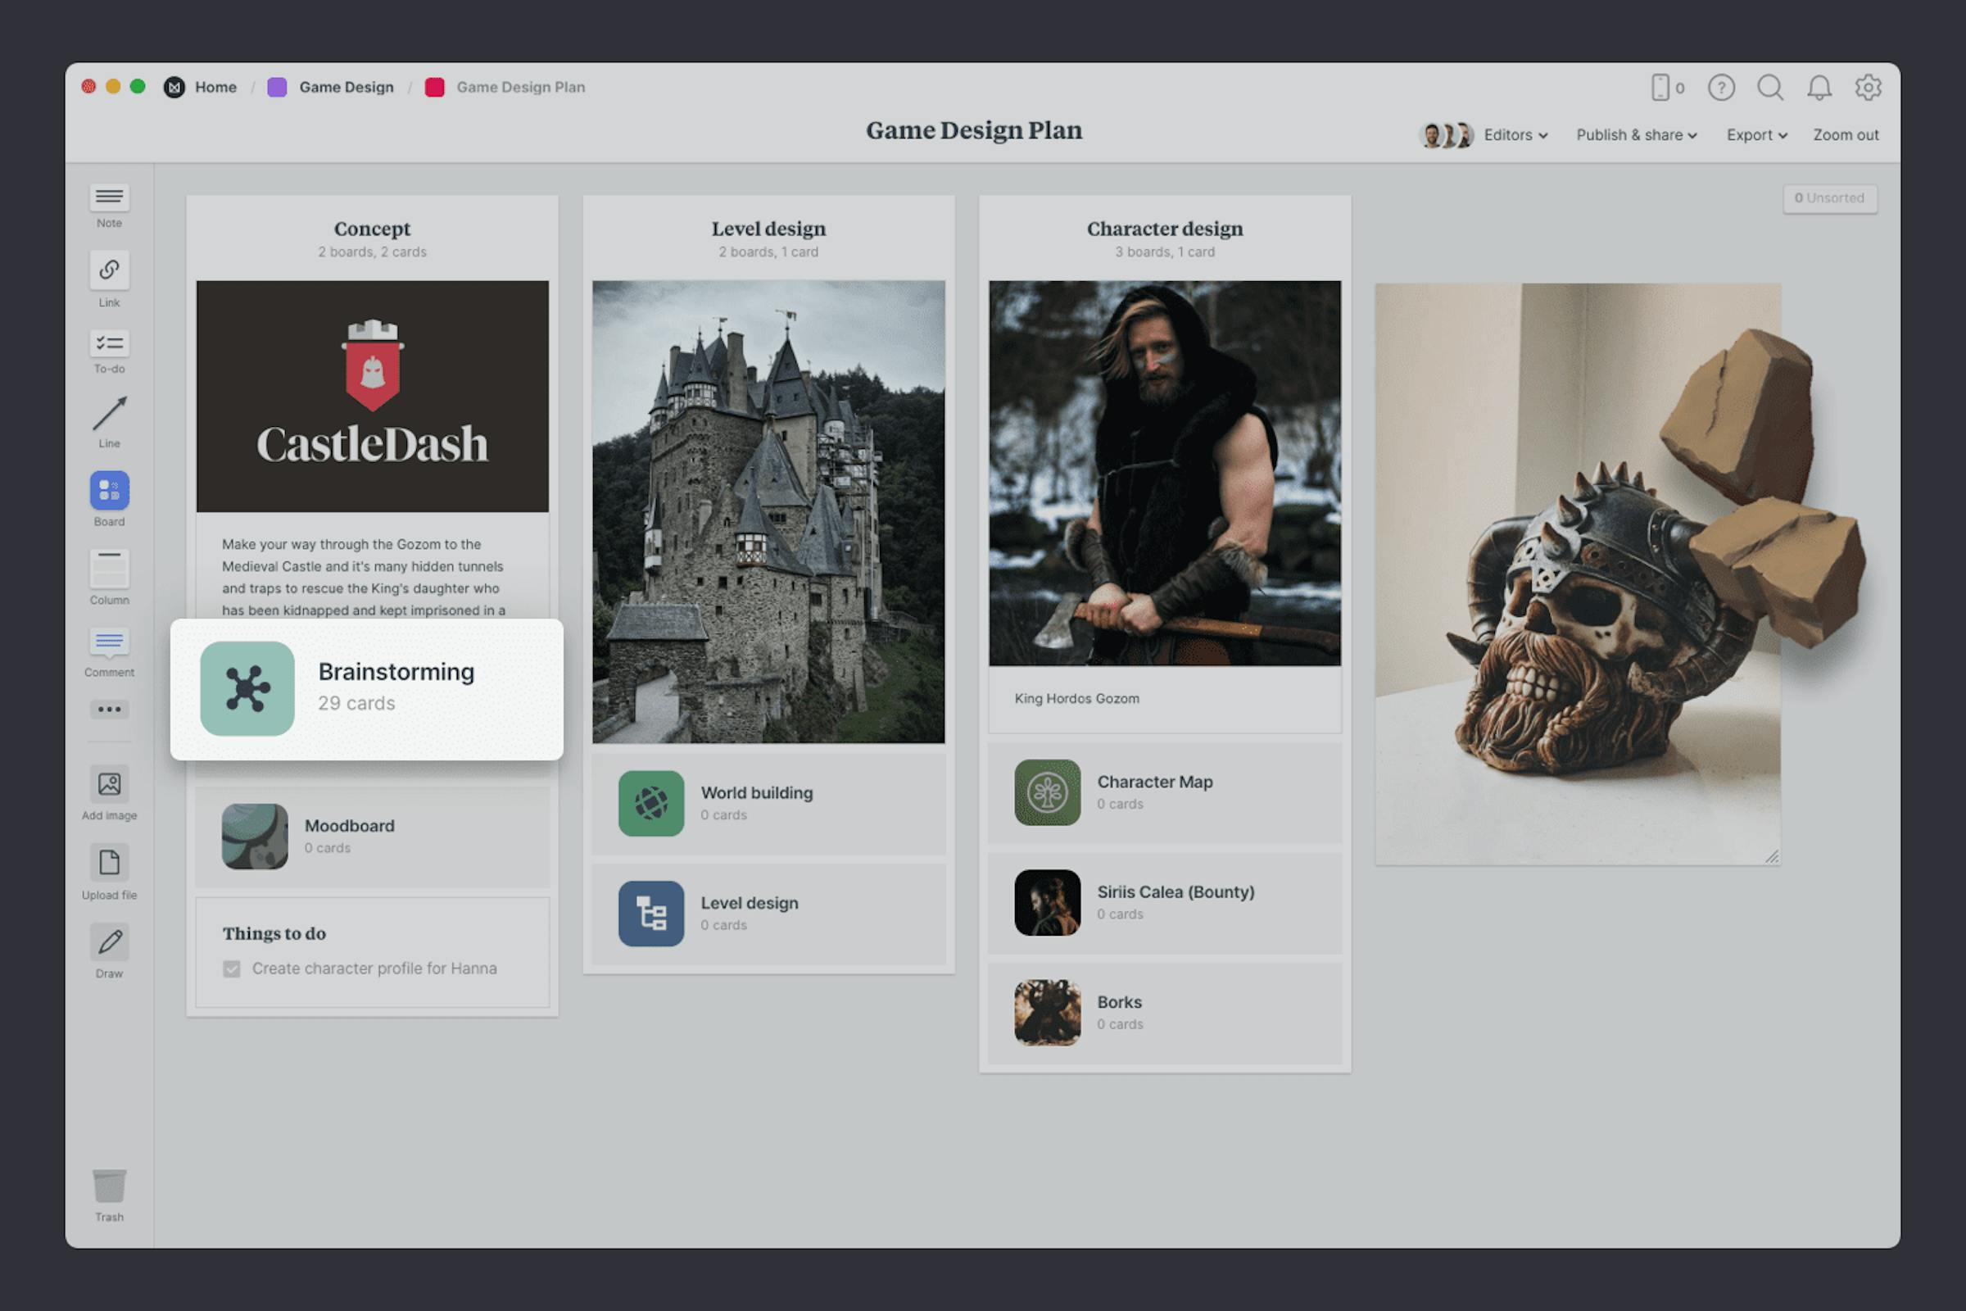Open the Trash
The height and width of the screenshot is (1311, 1966).
[x=109, y=1187]
